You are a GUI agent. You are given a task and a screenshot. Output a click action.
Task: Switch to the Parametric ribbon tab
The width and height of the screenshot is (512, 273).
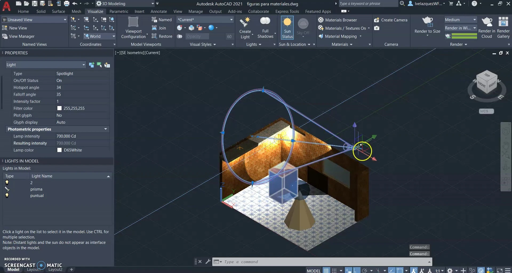point(119,11)
